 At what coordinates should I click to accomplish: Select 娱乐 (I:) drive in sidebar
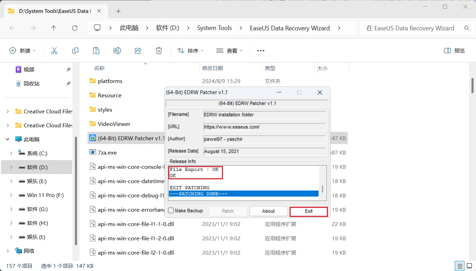36,237
